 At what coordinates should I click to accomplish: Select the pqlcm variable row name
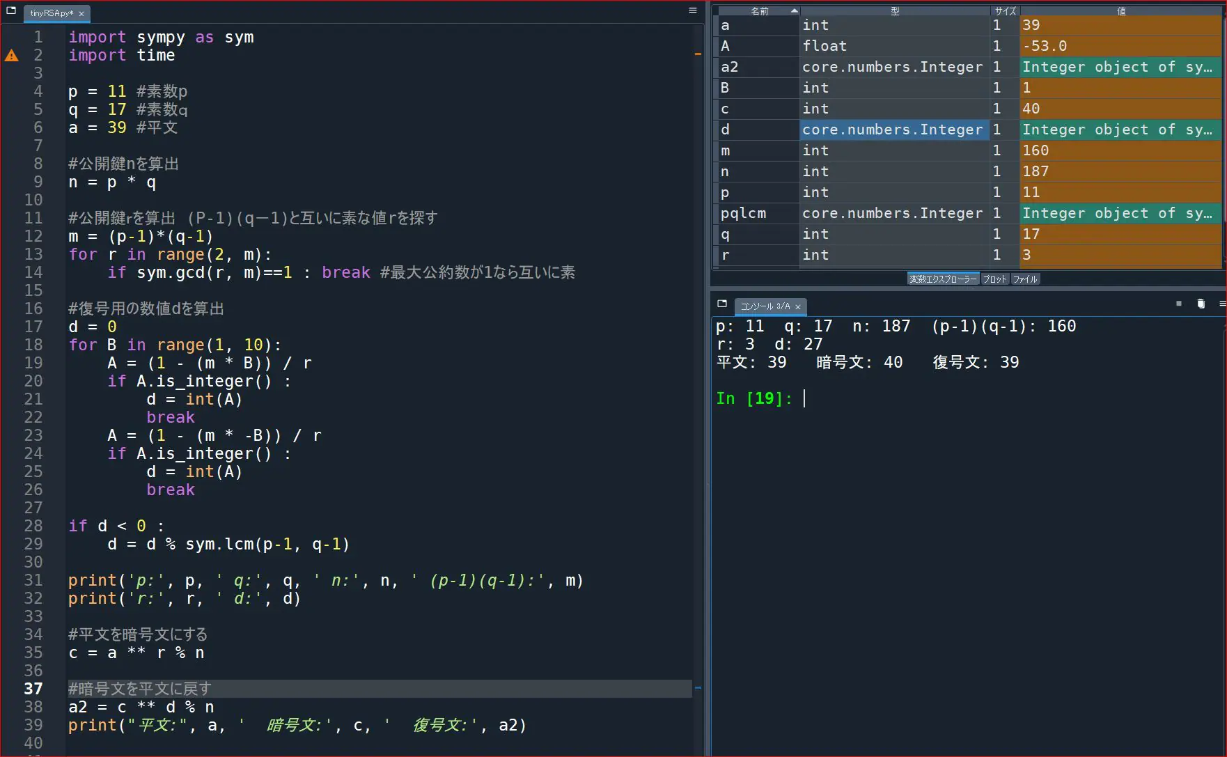tap(744, 213)
